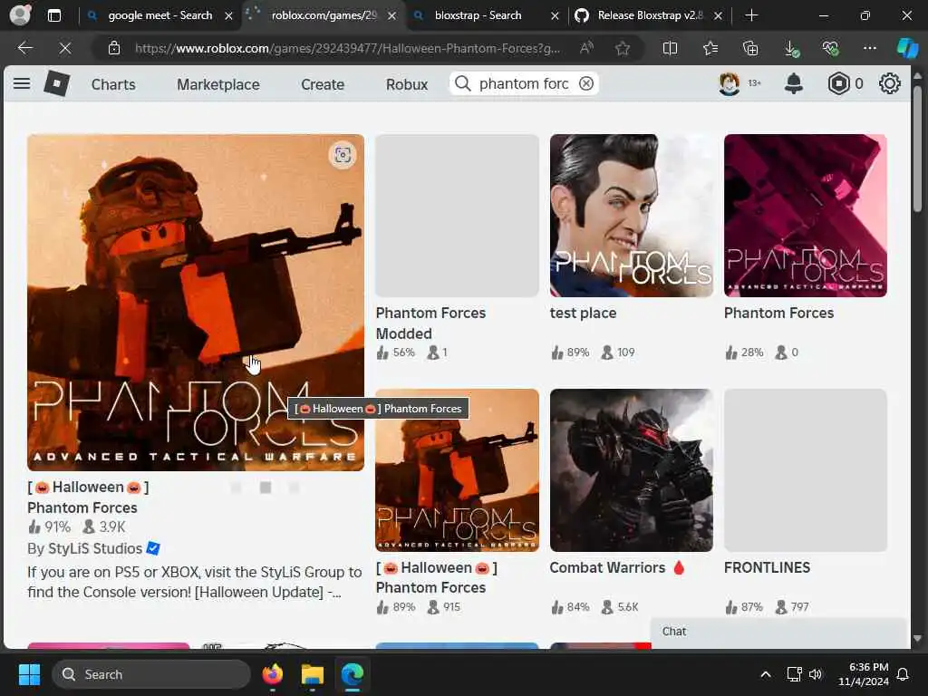Open the Edge profile icon
Image resolution: width=928 pixels, height=696 pixels.
[20, 14]
